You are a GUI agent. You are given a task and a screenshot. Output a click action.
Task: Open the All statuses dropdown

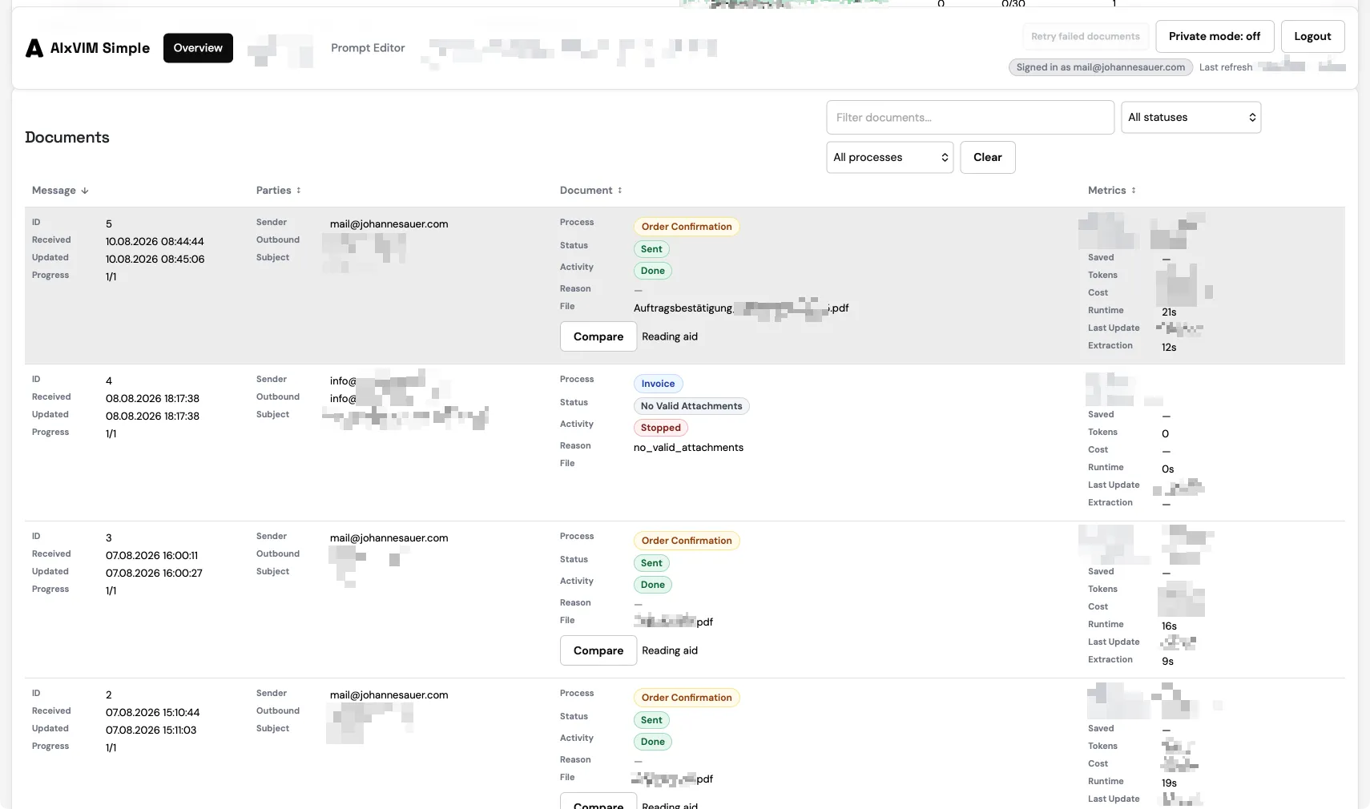(1191, 117)
